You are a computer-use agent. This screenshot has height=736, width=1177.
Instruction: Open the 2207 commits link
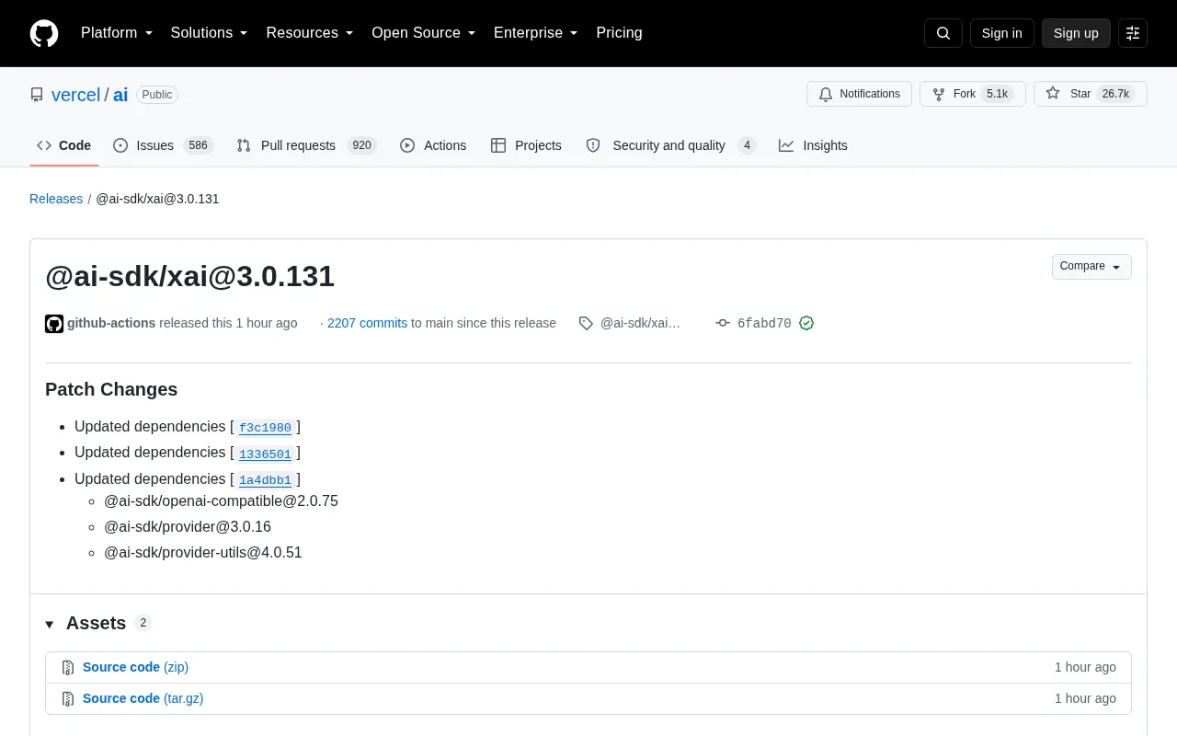click(367, 323)
